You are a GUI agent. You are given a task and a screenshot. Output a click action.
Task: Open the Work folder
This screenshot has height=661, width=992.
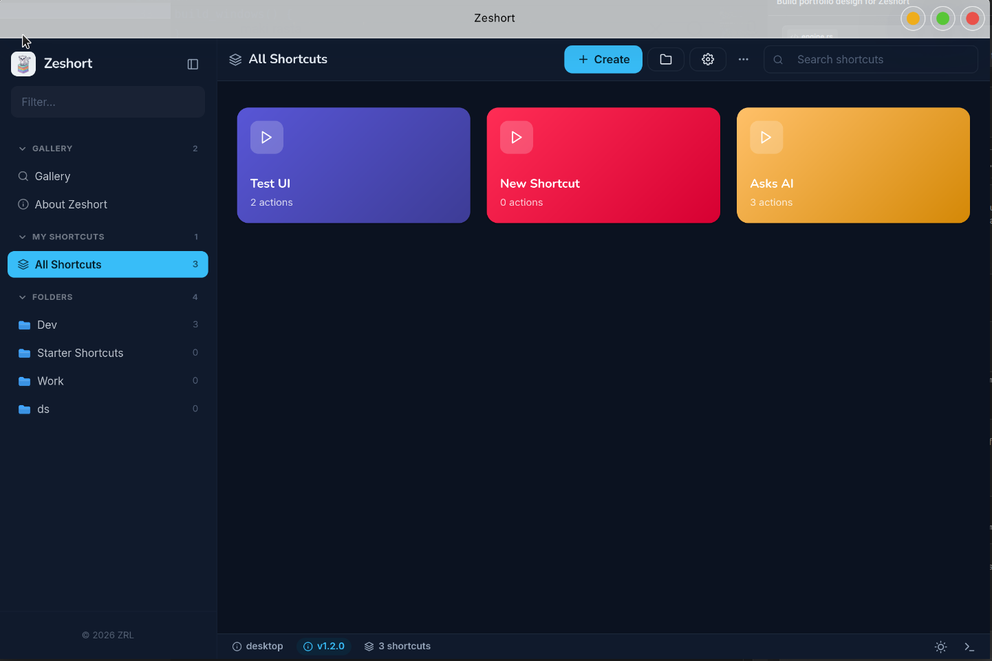(108, 381)
